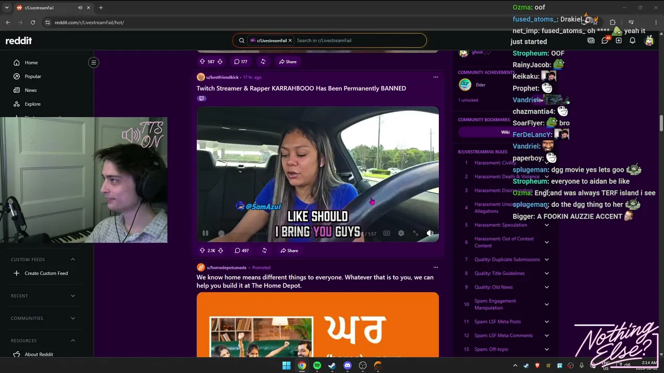Viewport: 664px width, 373px height.
Task: Open the Windows Start menu
Action: [x=286, y=366]
